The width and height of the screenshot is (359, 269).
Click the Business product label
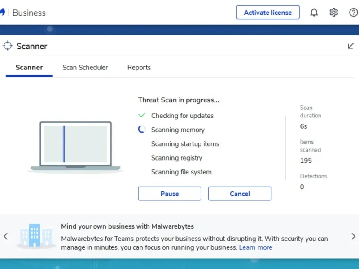click(x=29, y=13)
